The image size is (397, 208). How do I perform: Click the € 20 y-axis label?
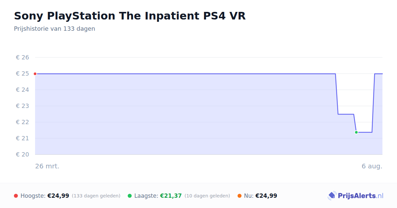(x=22, y=155)
